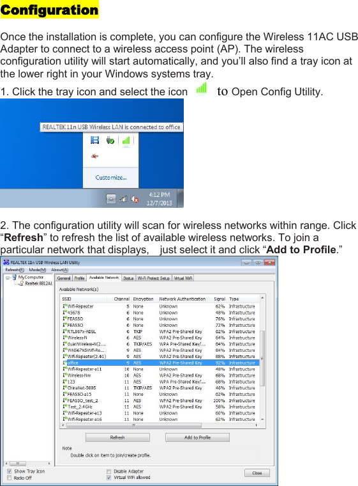Toggle the Virtual WiFi allowed checkbox
This screenshot has height=486, width=358.
coord(108,478)
